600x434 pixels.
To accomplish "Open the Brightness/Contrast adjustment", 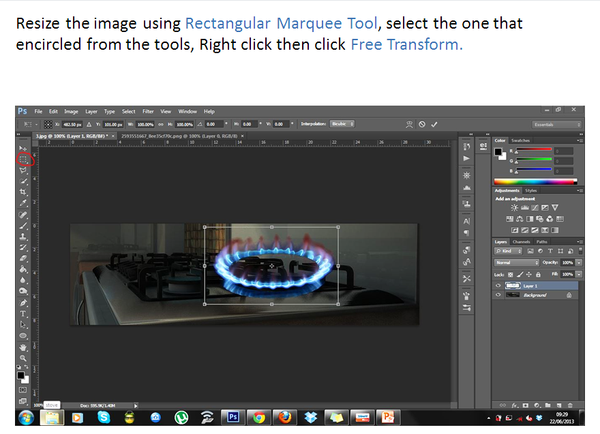I will (513, 208).
